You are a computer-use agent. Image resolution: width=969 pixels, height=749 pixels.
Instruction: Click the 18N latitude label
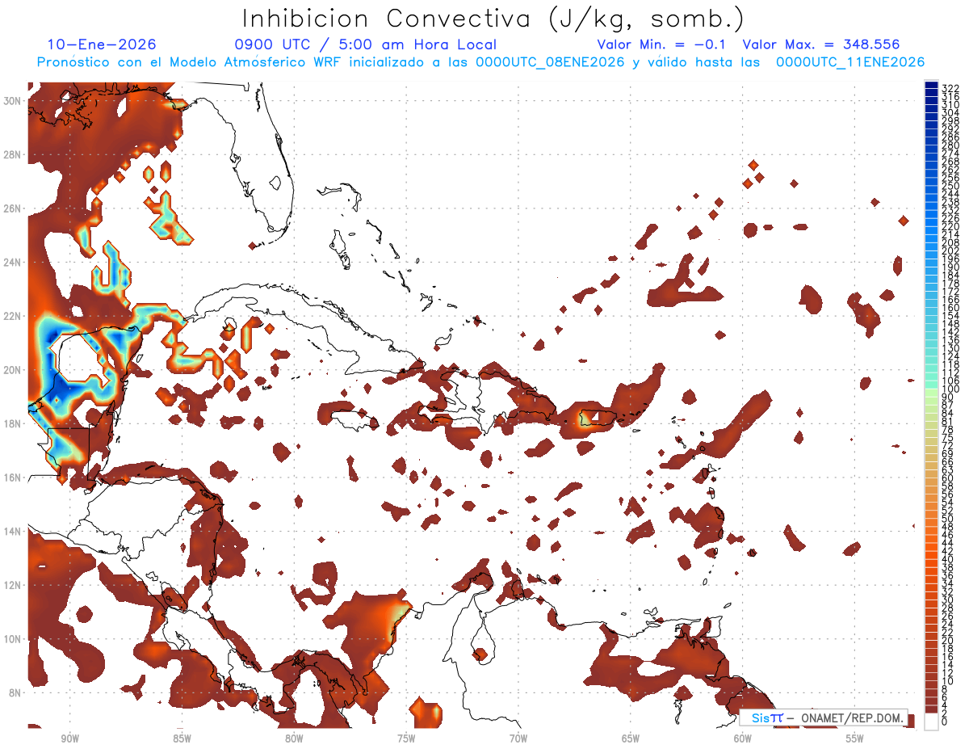click(x=13, y=423)
